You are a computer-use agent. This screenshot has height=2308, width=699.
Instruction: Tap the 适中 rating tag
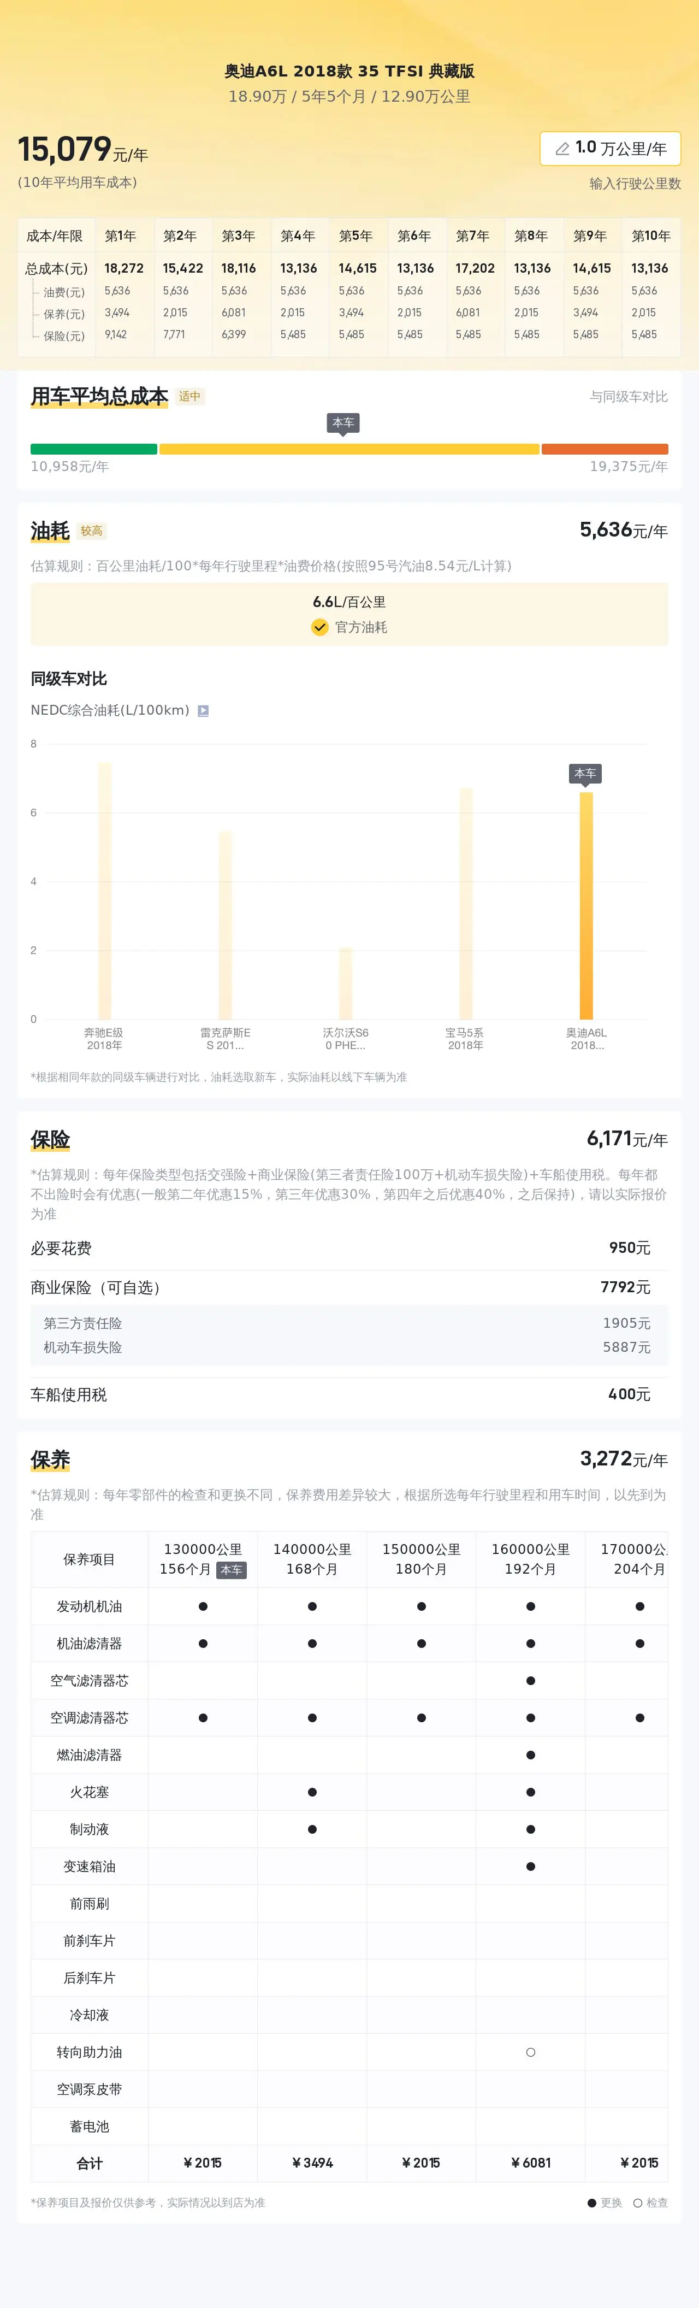[x=189, y=396]
